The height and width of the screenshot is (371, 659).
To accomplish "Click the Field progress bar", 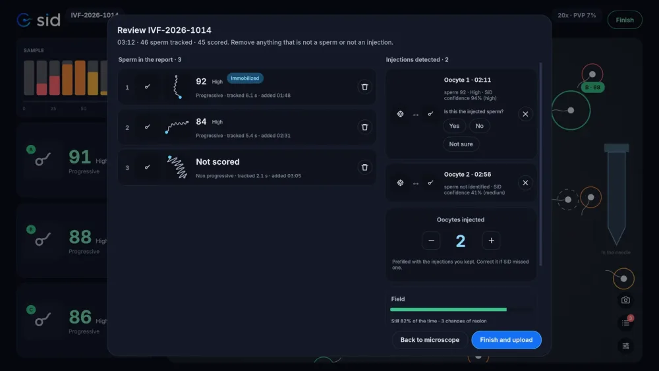I will pyautogui.click(x=461, y=310).
